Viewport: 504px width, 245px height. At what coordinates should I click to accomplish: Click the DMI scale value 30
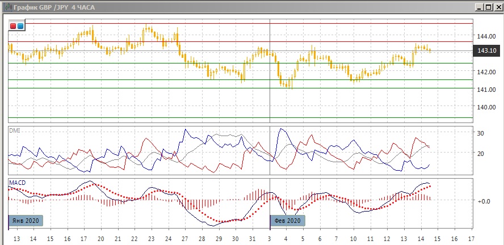point(480,133)
